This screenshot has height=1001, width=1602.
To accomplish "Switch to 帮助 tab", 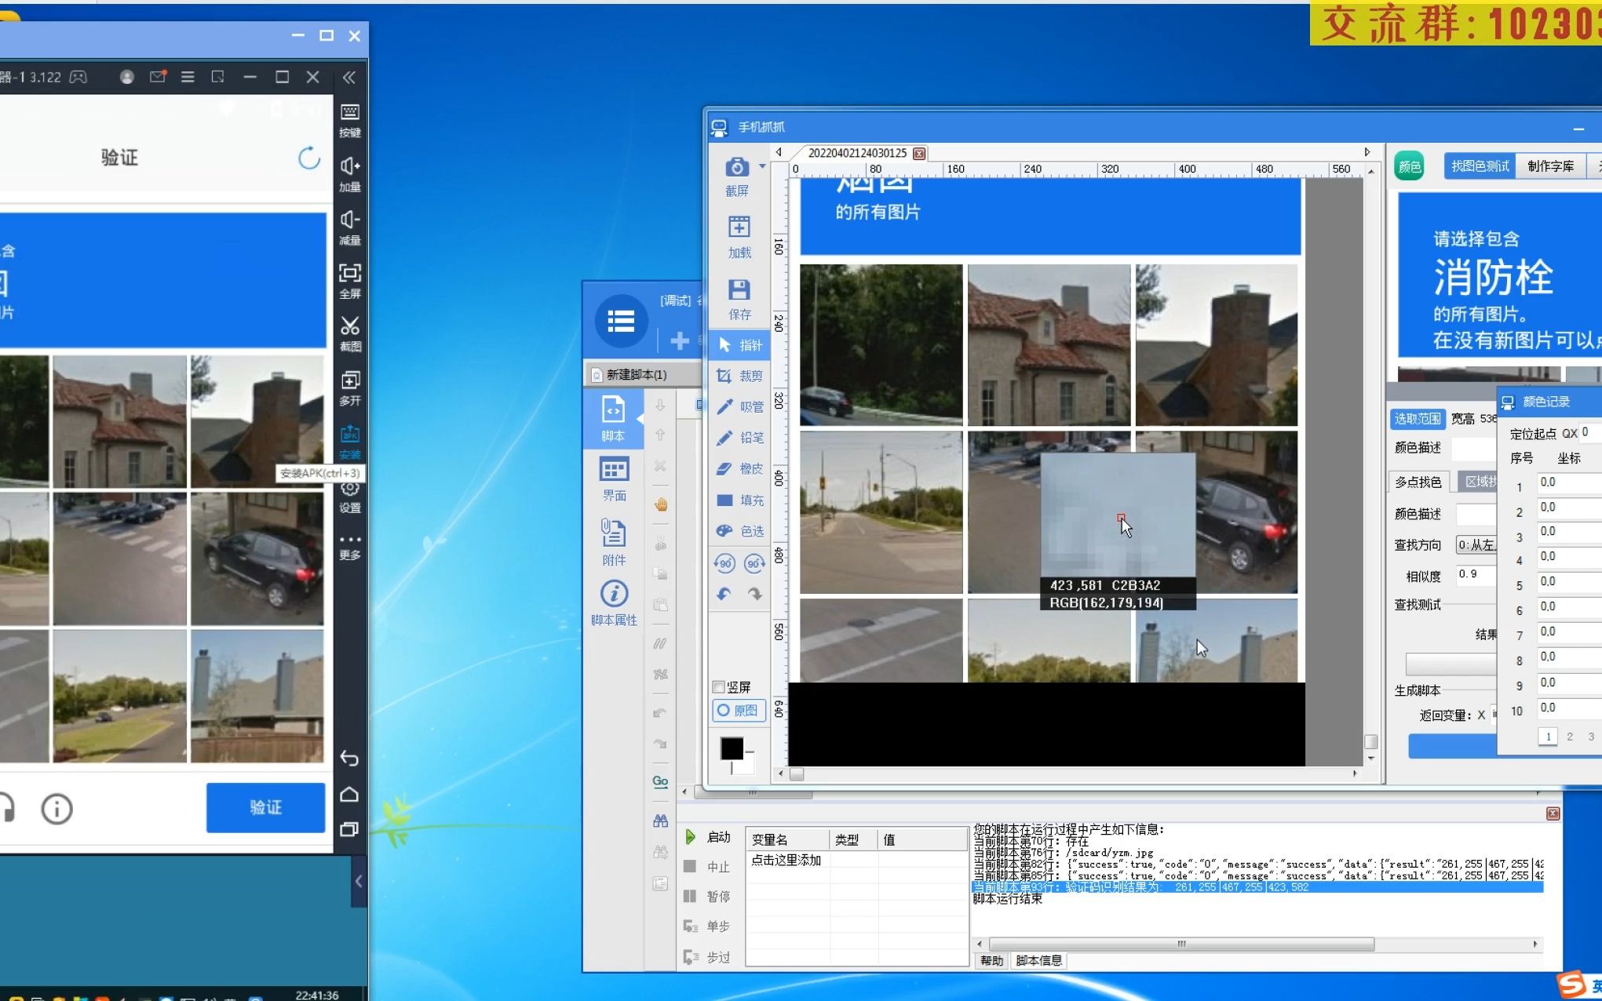I will (x=991, y=960).
